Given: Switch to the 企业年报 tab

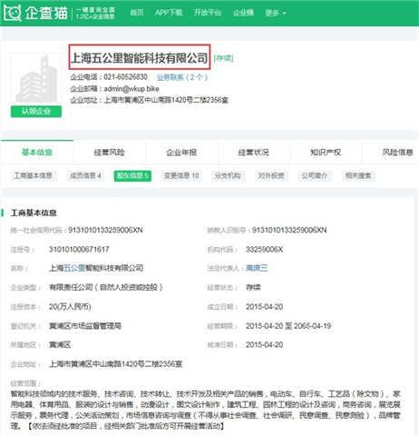Looking at the screenshot, I should (181, 153).
